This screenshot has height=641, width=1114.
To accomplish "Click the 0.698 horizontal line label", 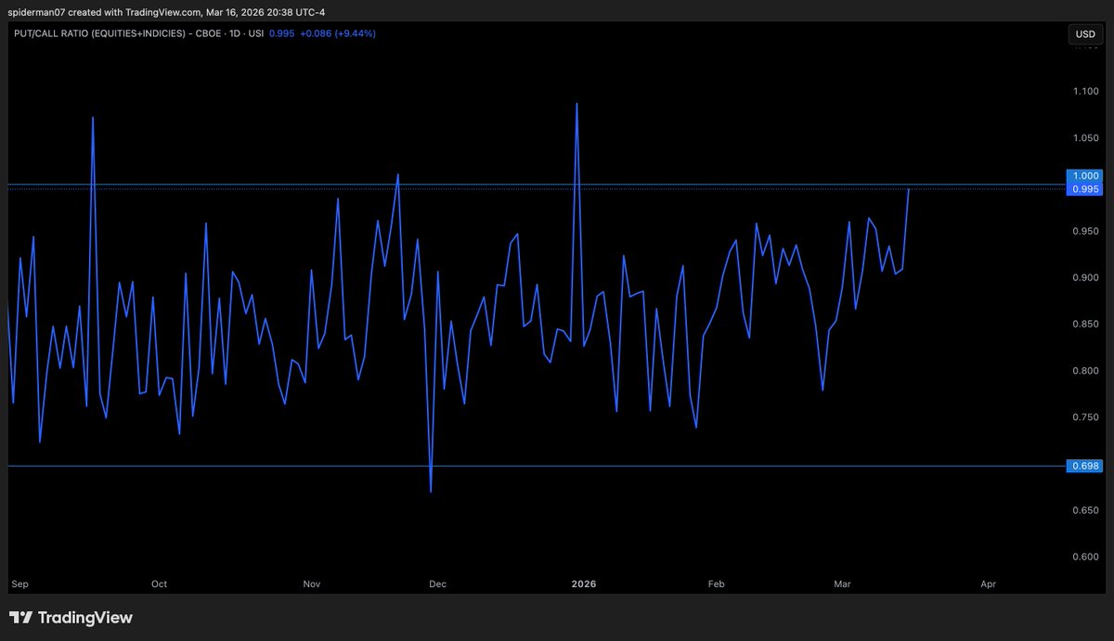I will coord(1085,465).
